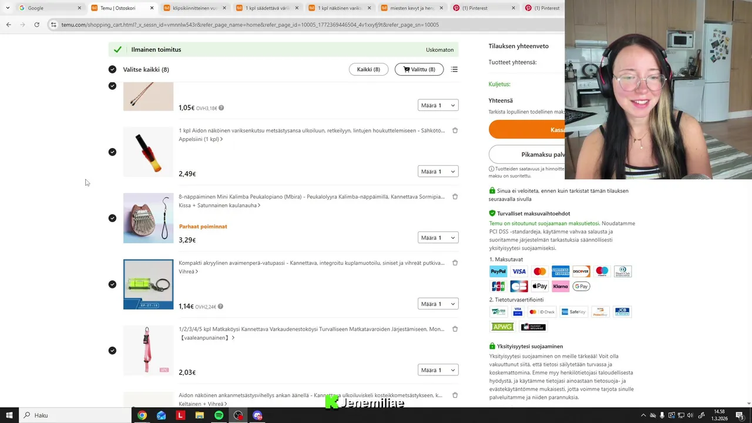
Task: Delete the avaimenperä-vatupassi item with trash icon
Action: pyautogui.click(x=455, y=263)
